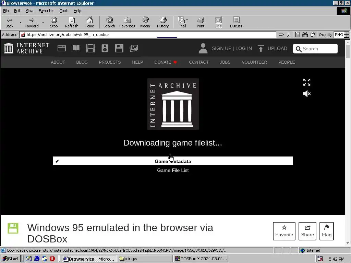Click the Quality PNG value field
This screenshot has height=263, width=351.
(339, 35)
